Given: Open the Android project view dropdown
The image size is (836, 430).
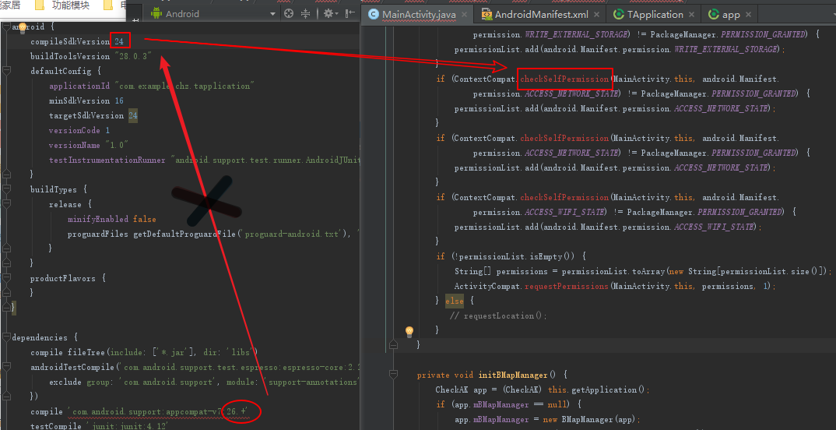Looking at the screenshot, I should point(213,13).
